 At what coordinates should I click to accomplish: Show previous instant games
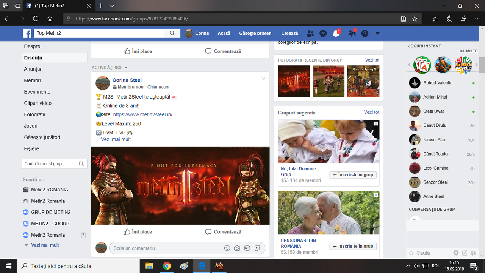[x=409, y=65]
